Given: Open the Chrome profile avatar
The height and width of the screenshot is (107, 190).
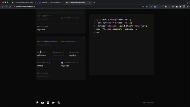Looking at the screenshot, I should [x=184, y=7].
